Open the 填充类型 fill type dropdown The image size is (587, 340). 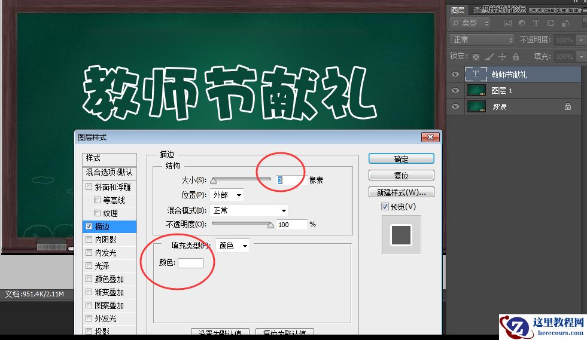233,246
